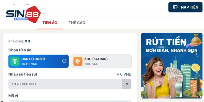Click the NẠP TIỀN button

click(x=185, y=7)
